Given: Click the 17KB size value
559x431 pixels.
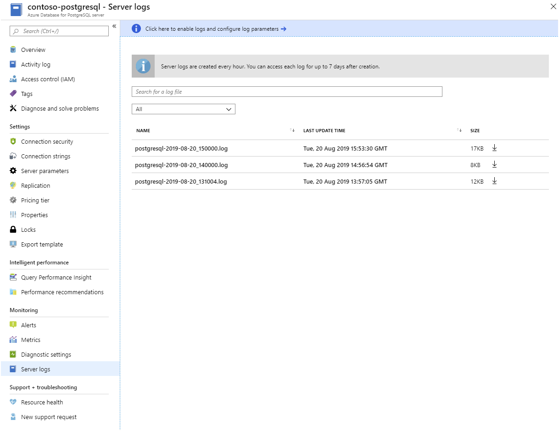Looking at the screenshot, I should 477,148.
